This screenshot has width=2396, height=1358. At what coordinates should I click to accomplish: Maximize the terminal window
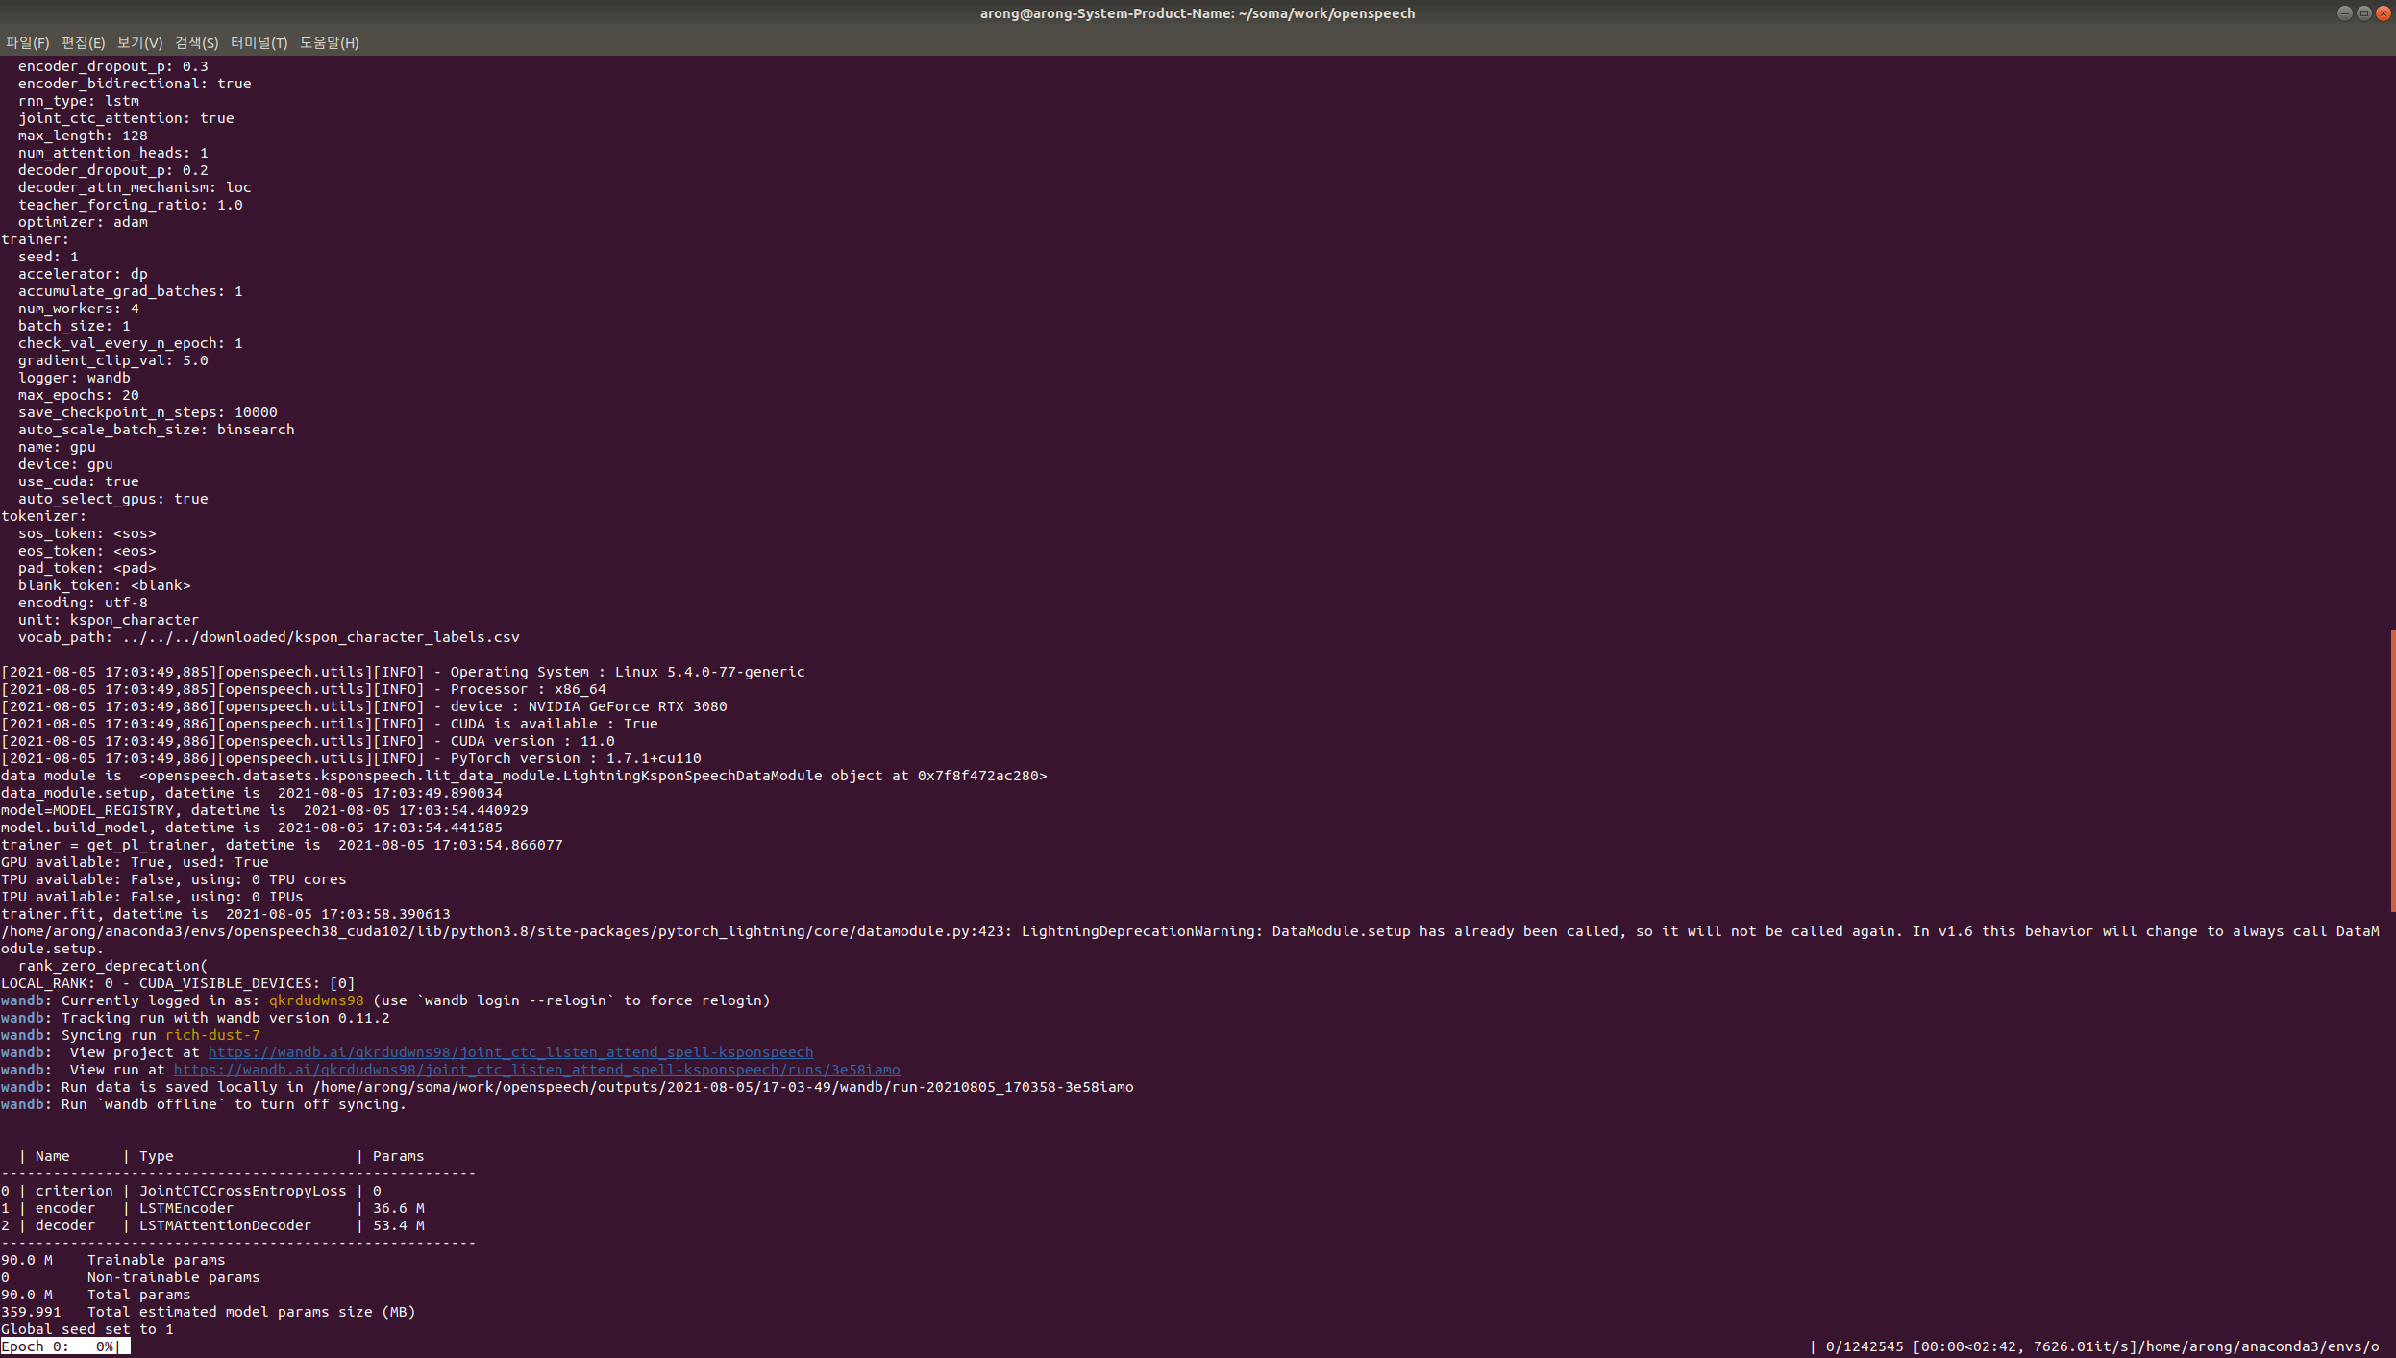[2363, 12]
